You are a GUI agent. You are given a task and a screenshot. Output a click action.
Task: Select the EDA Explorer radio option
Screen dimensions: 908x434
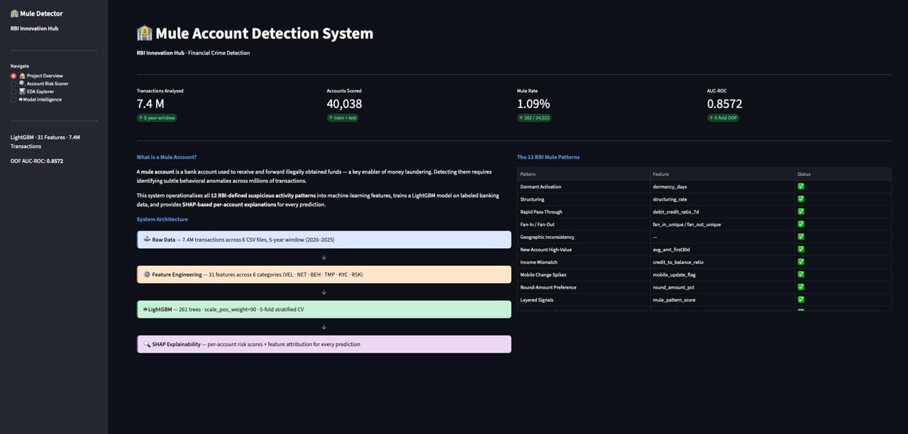point(13,91)
